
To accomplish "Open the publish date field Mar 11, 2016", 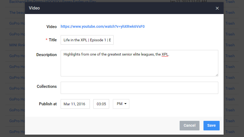I will coord(75,104).
